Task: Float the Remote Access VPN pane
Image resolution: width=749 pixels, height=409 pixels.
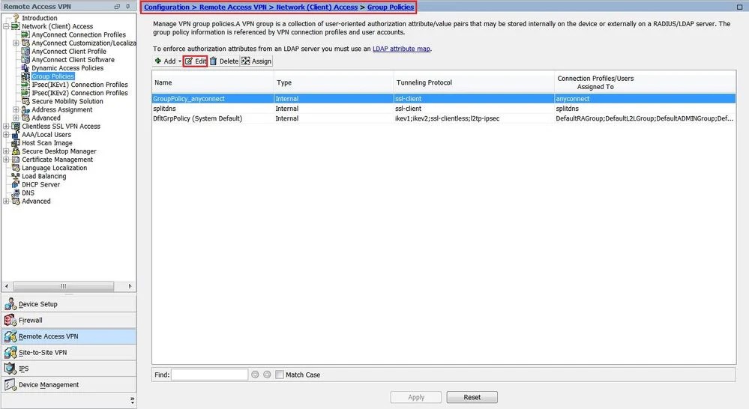Action: pyautogui.click(x=117, y=7)
